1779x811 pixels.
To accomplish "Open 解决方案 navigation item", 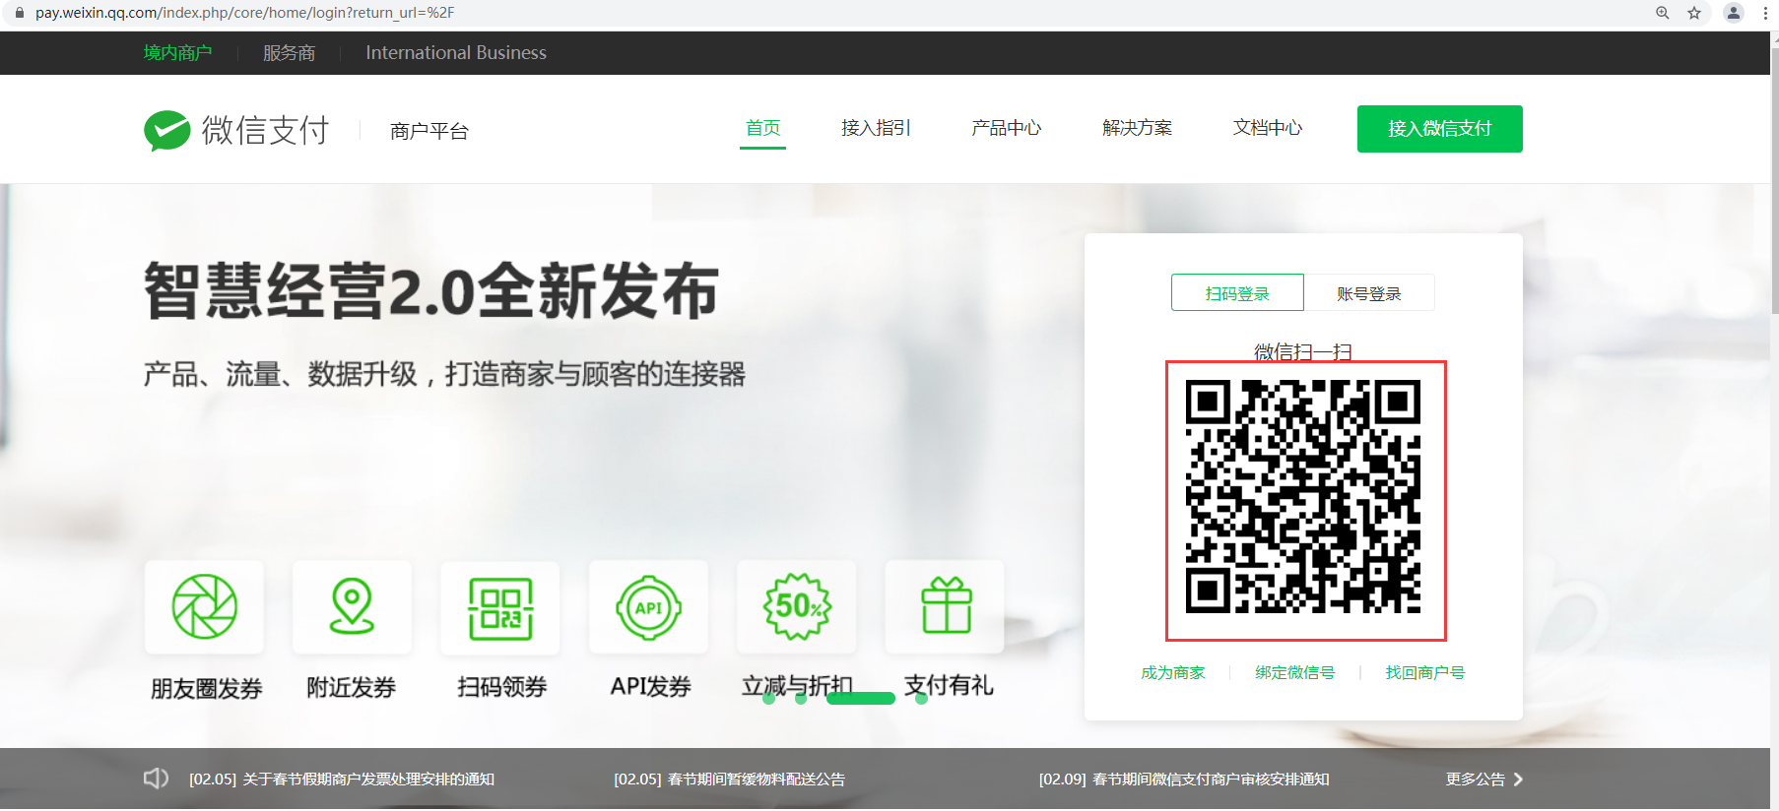I will tap(1137, 128).
